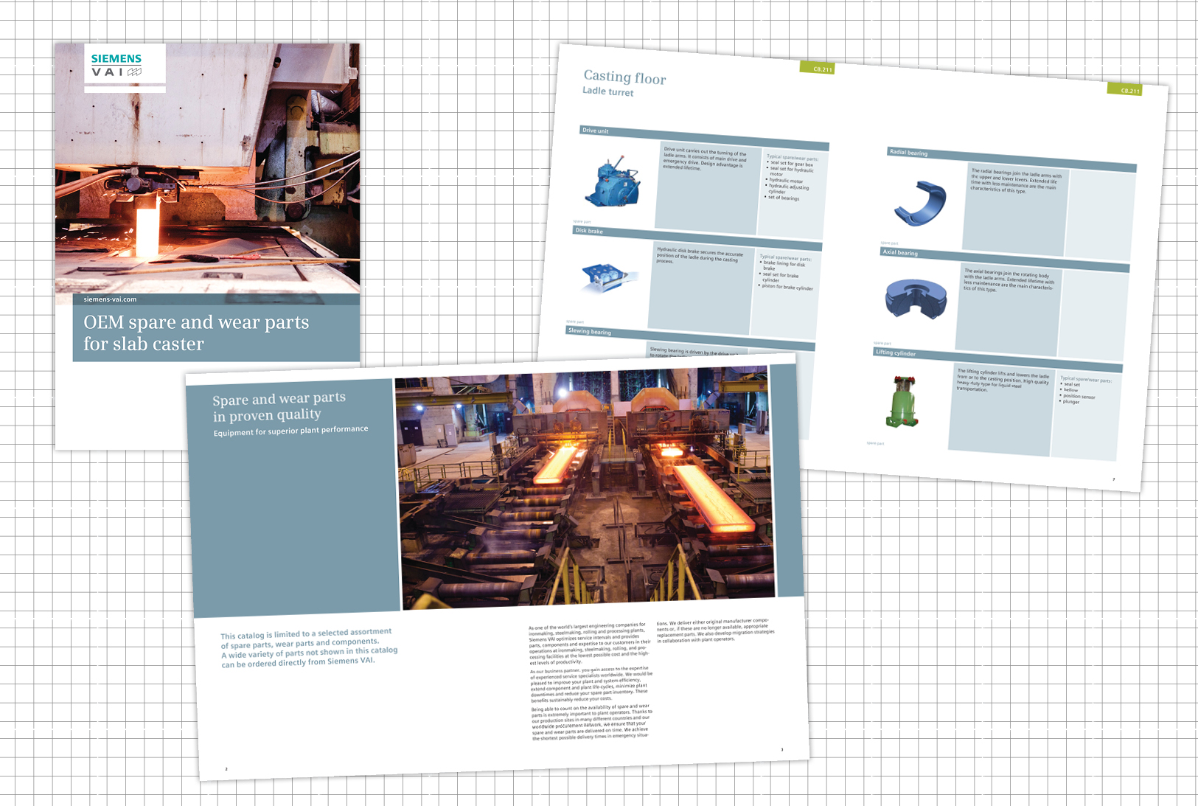Click the Siemens VAI logo on the cover
1198x806 pixels.
click(x=116, y=65)
